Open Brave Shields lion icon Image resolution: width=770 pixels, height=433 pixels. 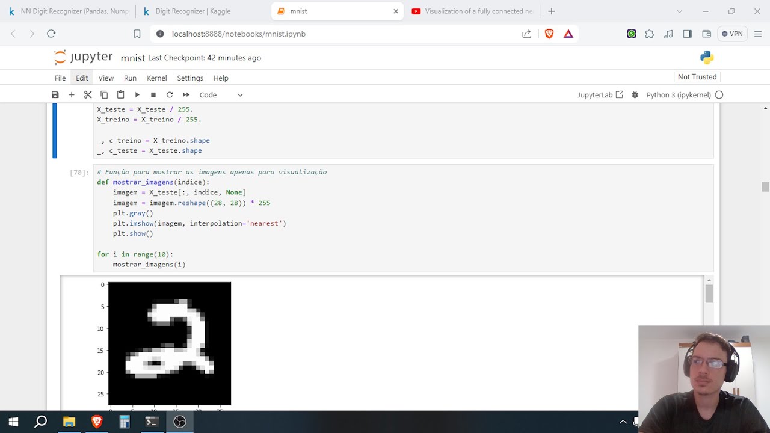[x=549, y=34]
